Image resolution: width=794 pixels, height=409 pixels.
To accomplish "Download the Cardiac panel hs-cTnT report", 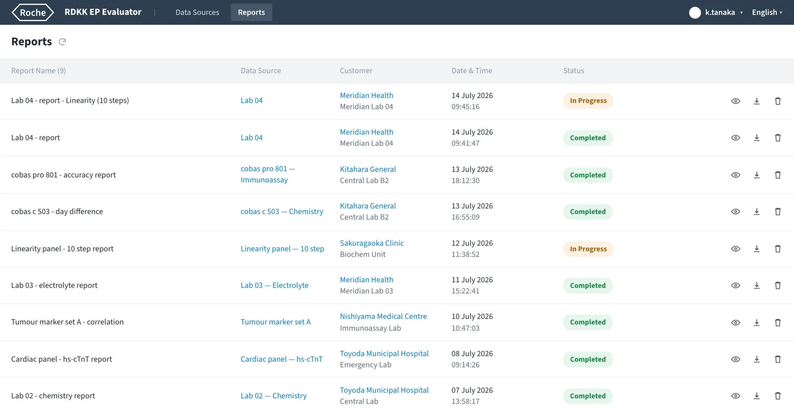I will pos(757,359).
